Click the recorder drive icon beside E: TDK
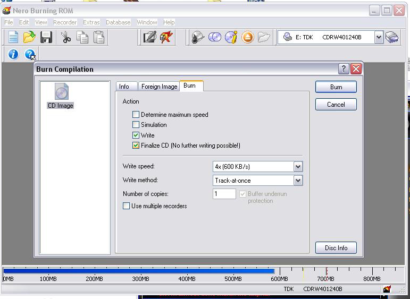The height and width of the screenshot is (299, 410). point(287,37)
